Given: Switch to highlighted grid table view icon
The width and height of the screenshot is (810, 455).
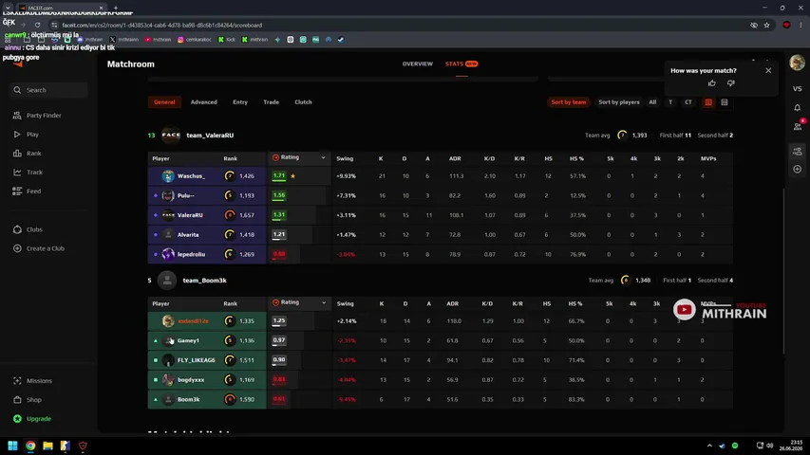Looking at the screenshot, I should (x=708, y=102).
